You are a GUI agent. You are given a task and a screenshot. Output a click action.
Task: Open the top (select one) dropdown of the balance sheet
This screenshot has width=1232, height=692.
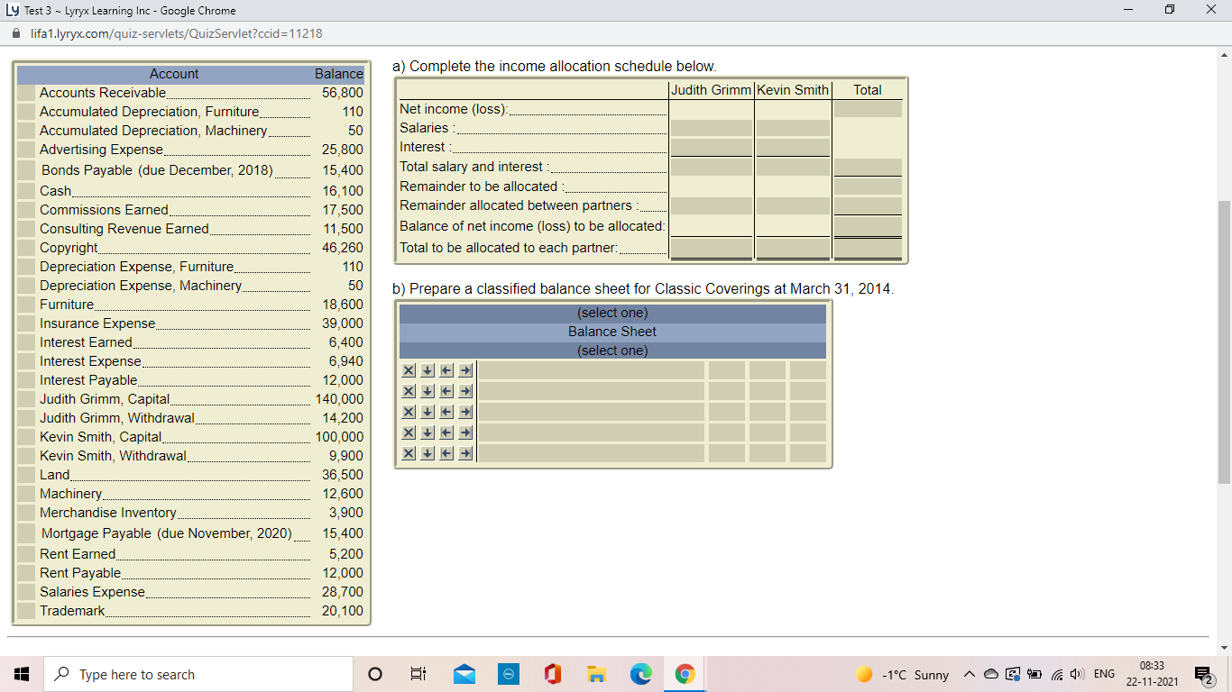[x=611, y=313]
